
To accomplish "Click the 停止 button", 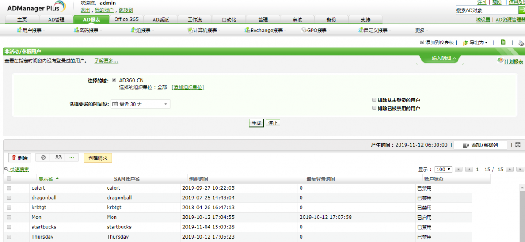I will click(x=273, y=123).
